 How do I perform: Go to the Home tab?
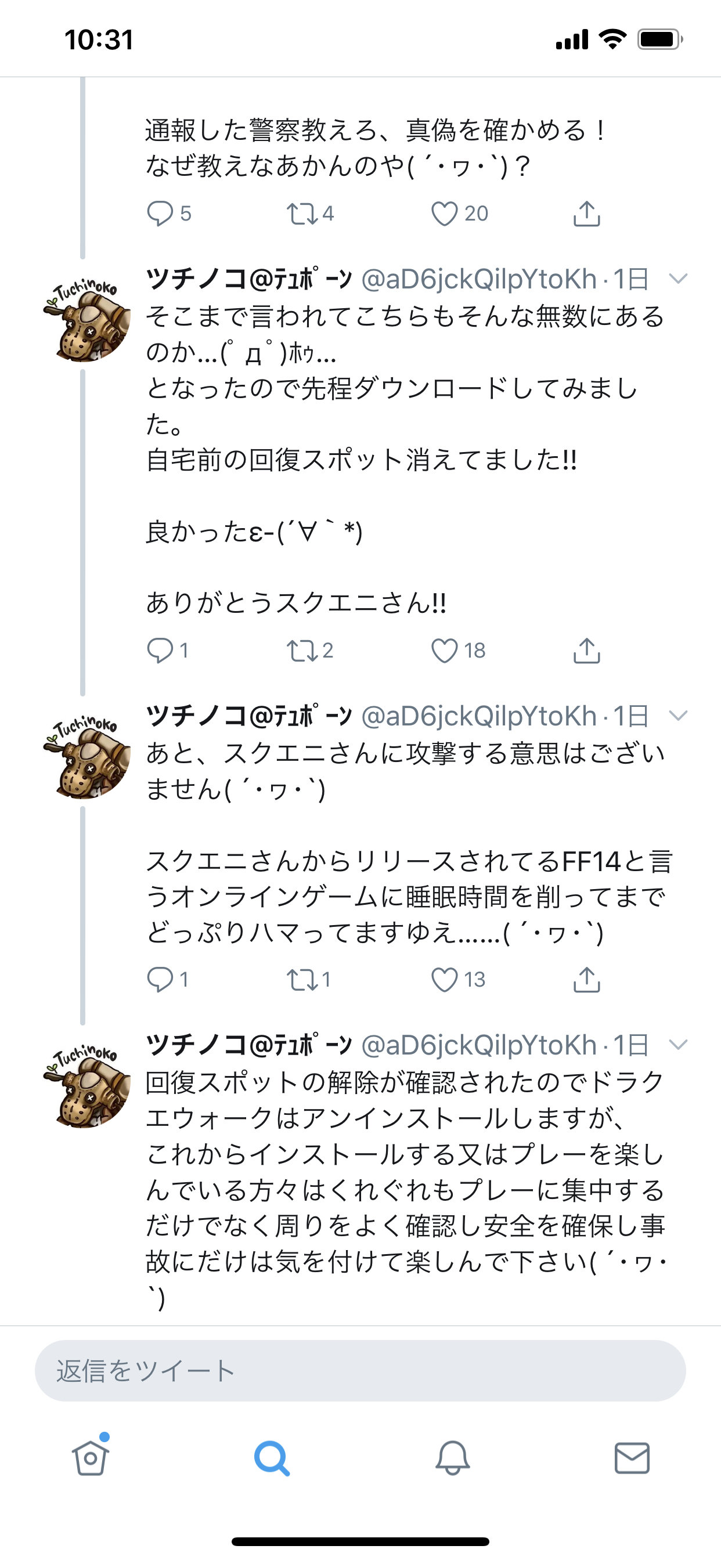coord(91,1458)
